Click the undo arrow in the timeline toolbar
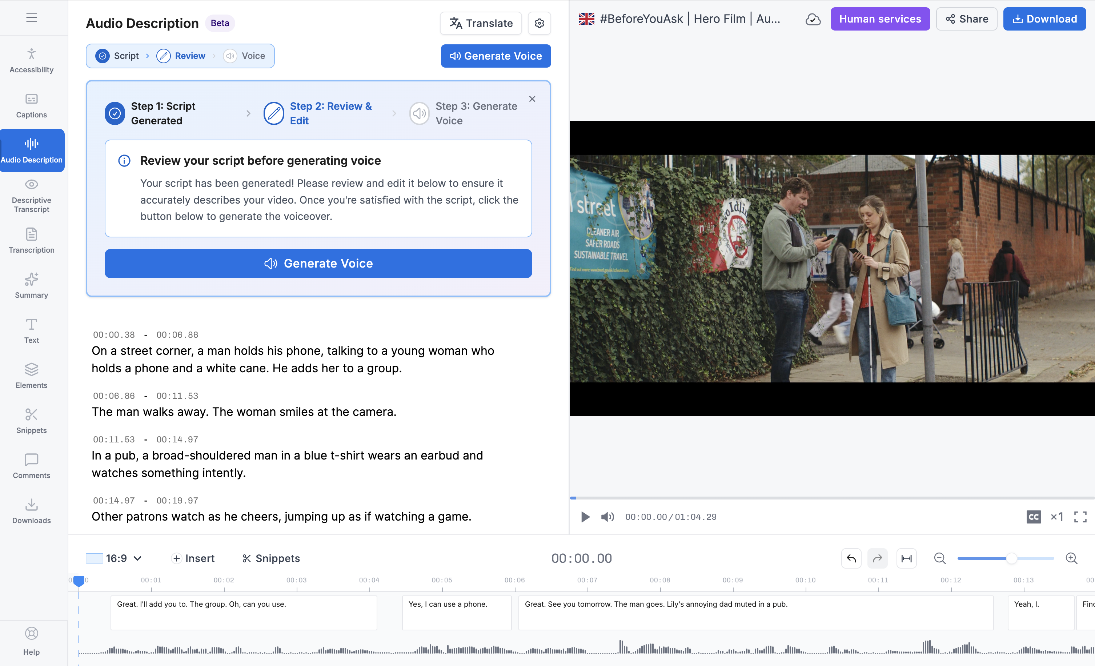The image size is (1095, 666). [x=851, y=558]
